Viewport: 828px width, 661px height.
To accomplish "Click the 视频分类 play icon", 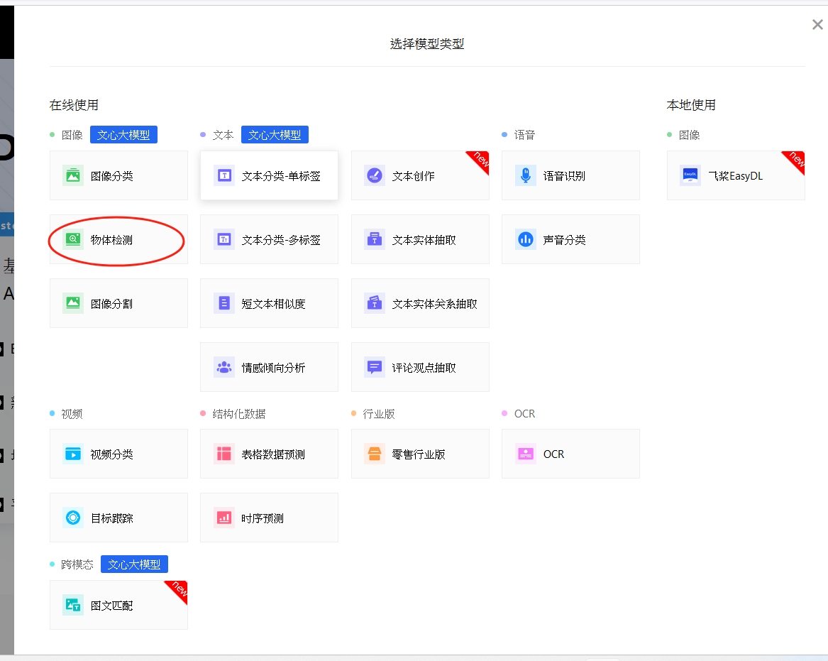I will coord(73,454).
